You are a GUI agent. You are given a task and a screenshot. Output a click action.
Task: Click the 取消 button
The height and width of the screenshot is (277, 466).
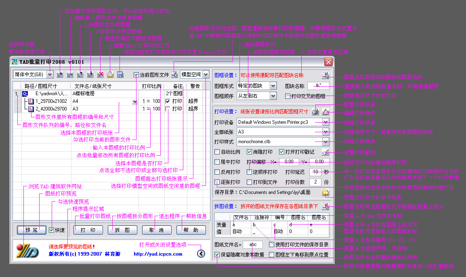pos(157,230)
